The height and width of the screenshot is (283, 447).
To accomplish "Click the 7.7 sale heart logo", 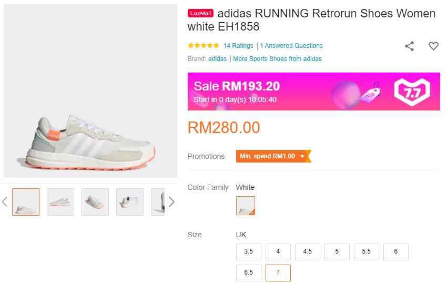I will pos(412,92).
